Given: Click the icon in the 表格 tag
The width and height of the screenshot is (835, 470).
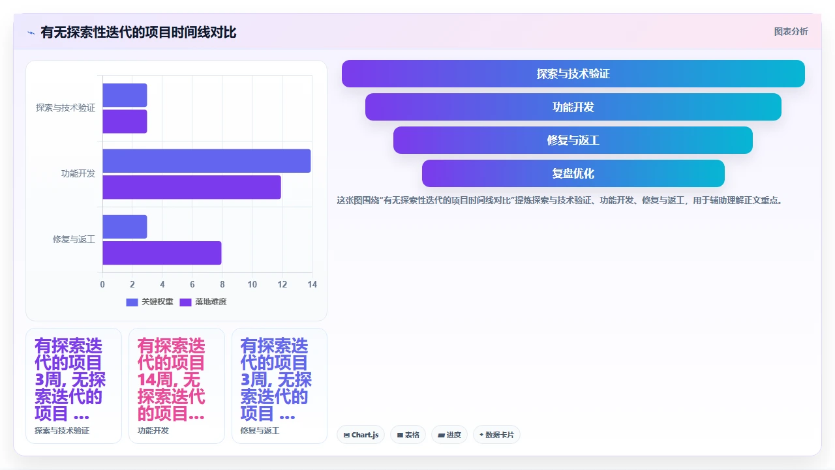Looking at the screenshot, I should (400, 435).
